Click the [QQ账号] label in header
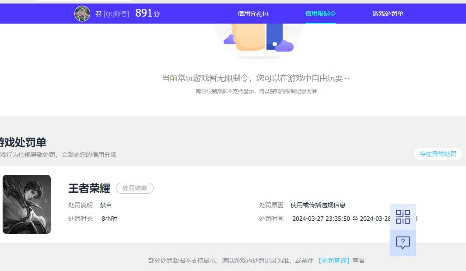This screenshot has height=271, width=466. click(x=116, y=14)
